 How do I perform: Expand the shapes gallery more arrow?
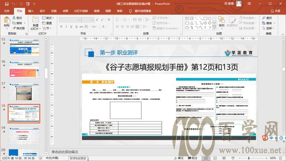coord(214,28)
